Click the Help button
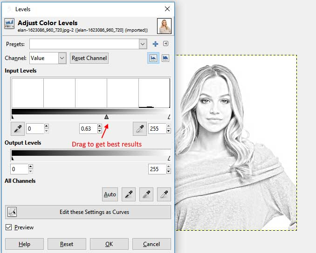Viewport: 316px width, 253px height. point(24,244)
